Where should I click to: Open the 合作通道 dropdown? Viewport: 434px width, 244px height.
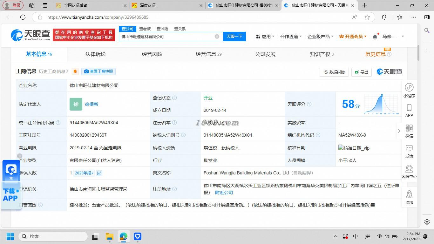[x=291, y=37]
